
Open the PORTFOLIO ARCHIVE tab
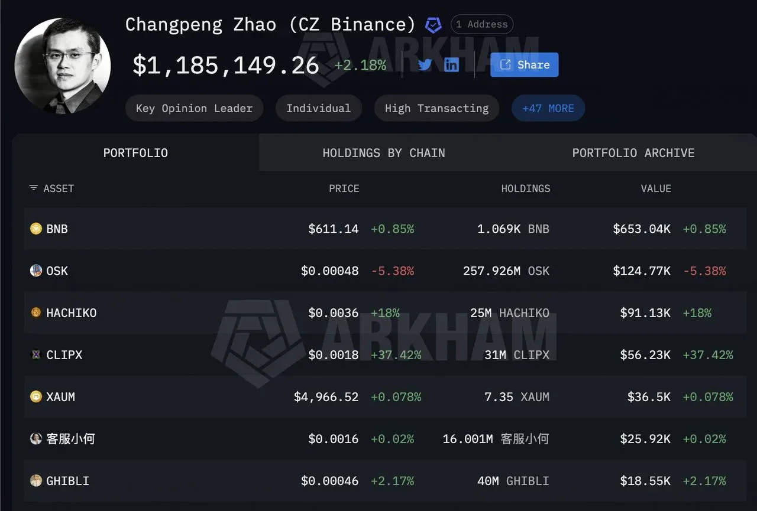[x=633, y=152]
